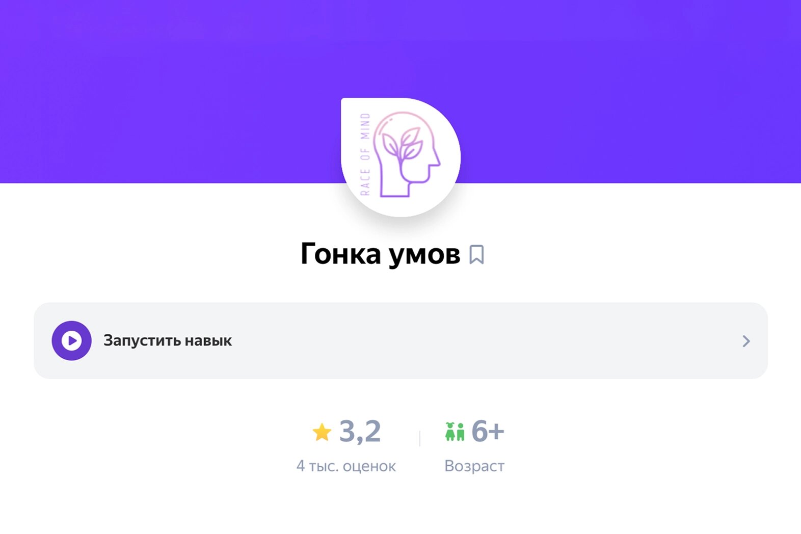Open the 3,2 rating value
This screenshot has height=534, width=801.
pos(360,432)
